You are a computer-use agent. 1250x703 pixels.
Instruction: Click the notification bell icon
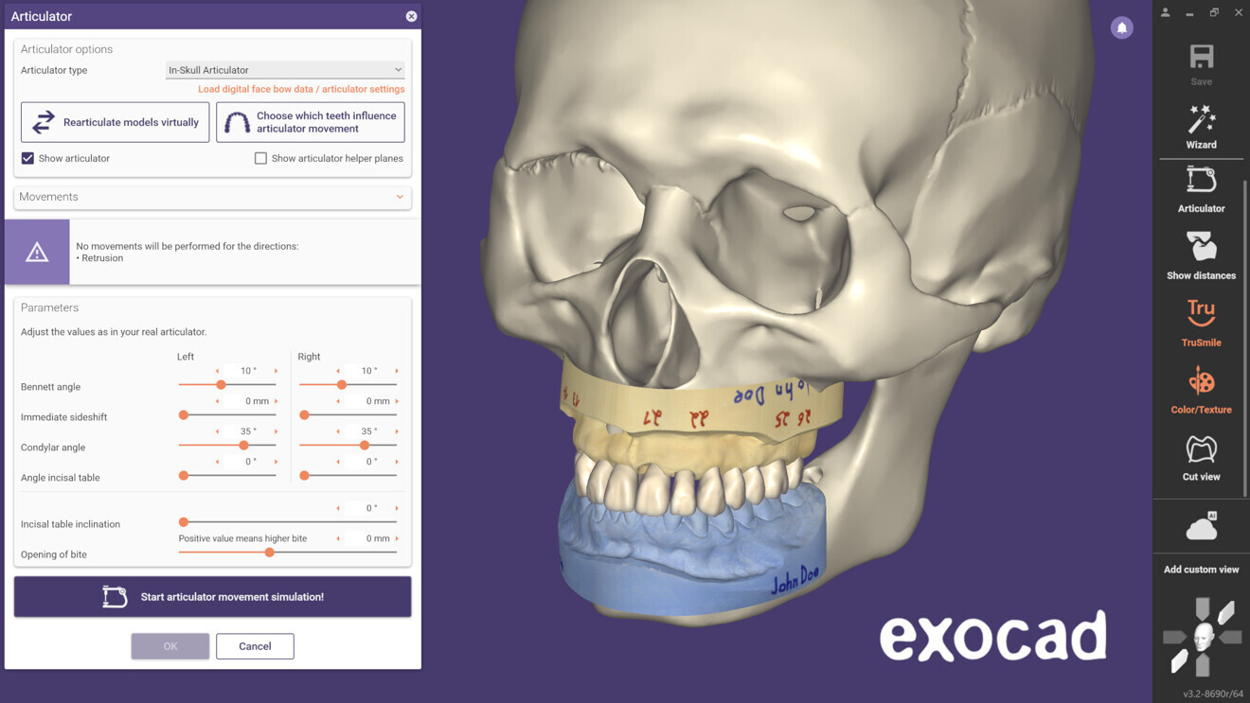pyautogui.click(x=1121, y=27)
